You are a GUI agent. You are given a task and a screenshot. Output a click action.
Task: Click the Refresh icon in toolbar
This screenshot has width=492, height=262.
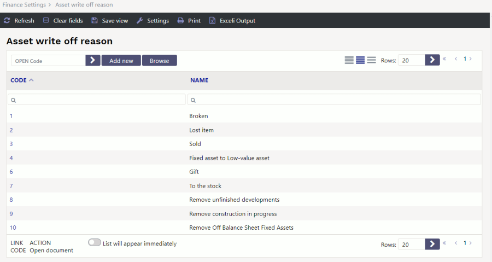click(x=7, y=20)
